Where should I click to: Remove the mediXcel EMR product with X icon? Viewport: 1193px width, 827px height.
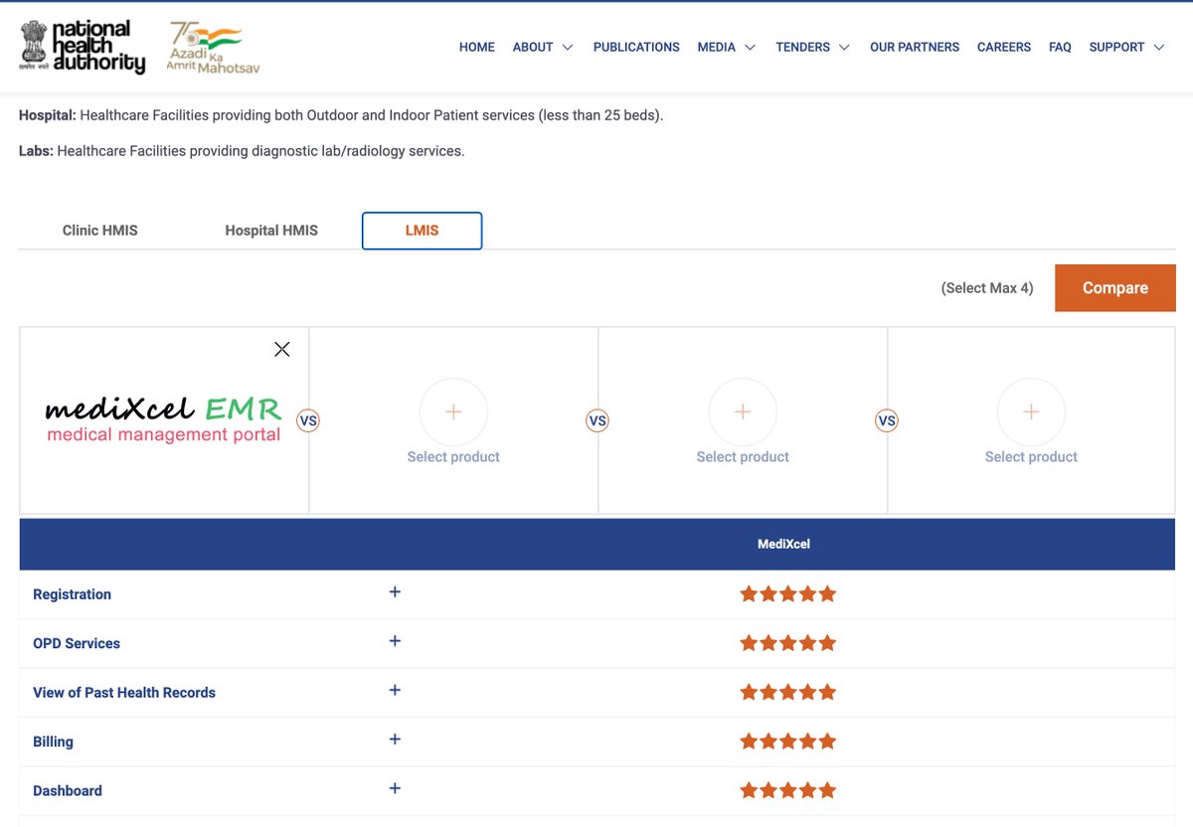click(x=282, y=349)
